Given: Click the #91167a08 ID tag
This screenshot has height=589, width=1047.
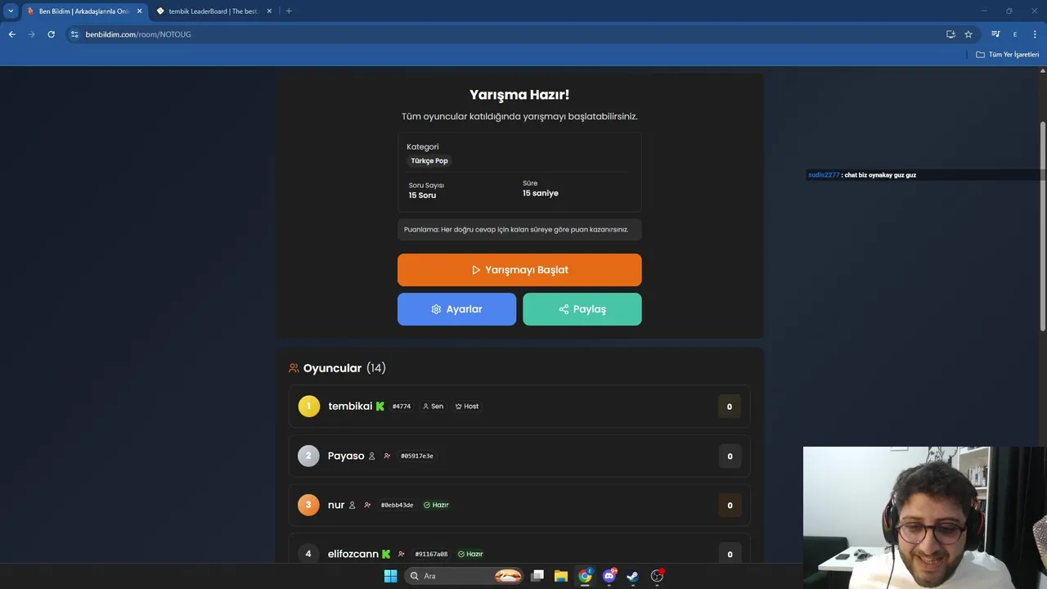Looking at the screenshot, I should click(x=431, y=554).
